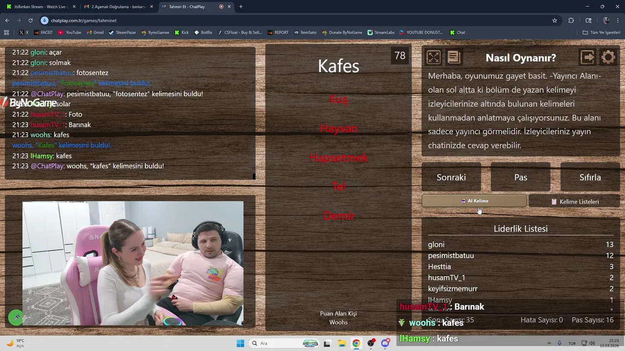Click the address bar URL
The image size is (625, 351).
pos(83,20)
